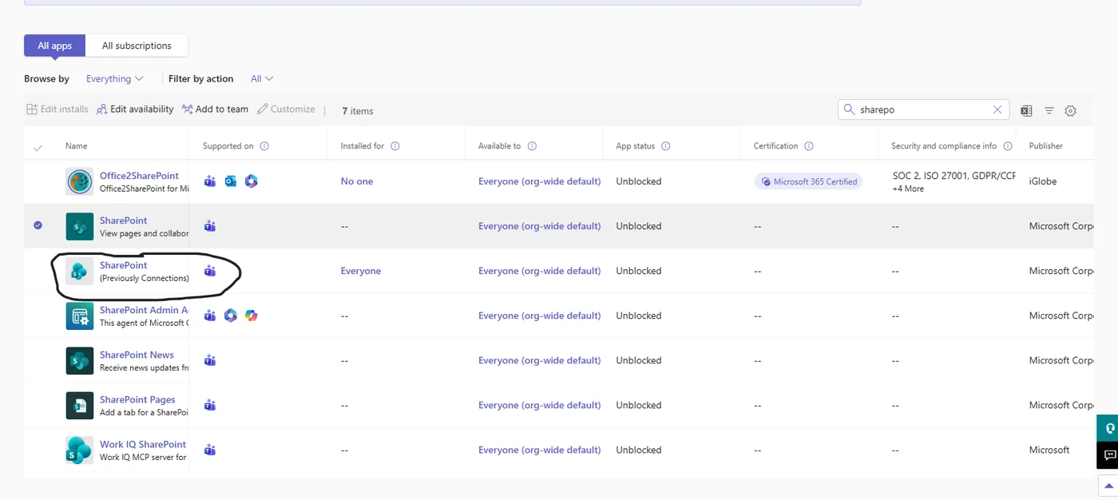Click 'Microsoft' publisher for Work IQ SharePoint
The width and height of the screenshot is (1118, 500).
pos(1049,450)
